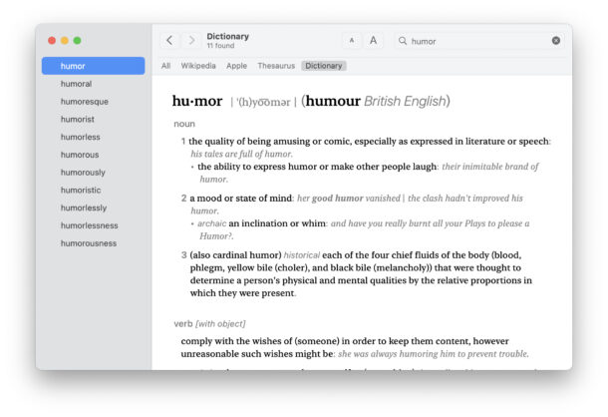Open the humorousness entry
Viewport: 608px width, 417px height.
89,243
